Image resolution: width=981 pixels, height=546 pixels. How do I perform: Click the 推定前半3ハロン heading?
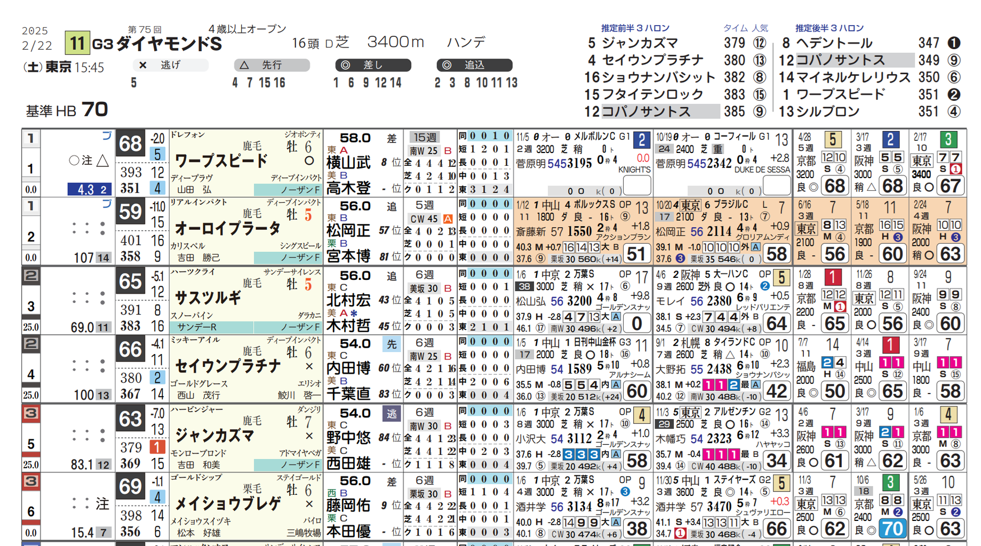tap(635, 28)
